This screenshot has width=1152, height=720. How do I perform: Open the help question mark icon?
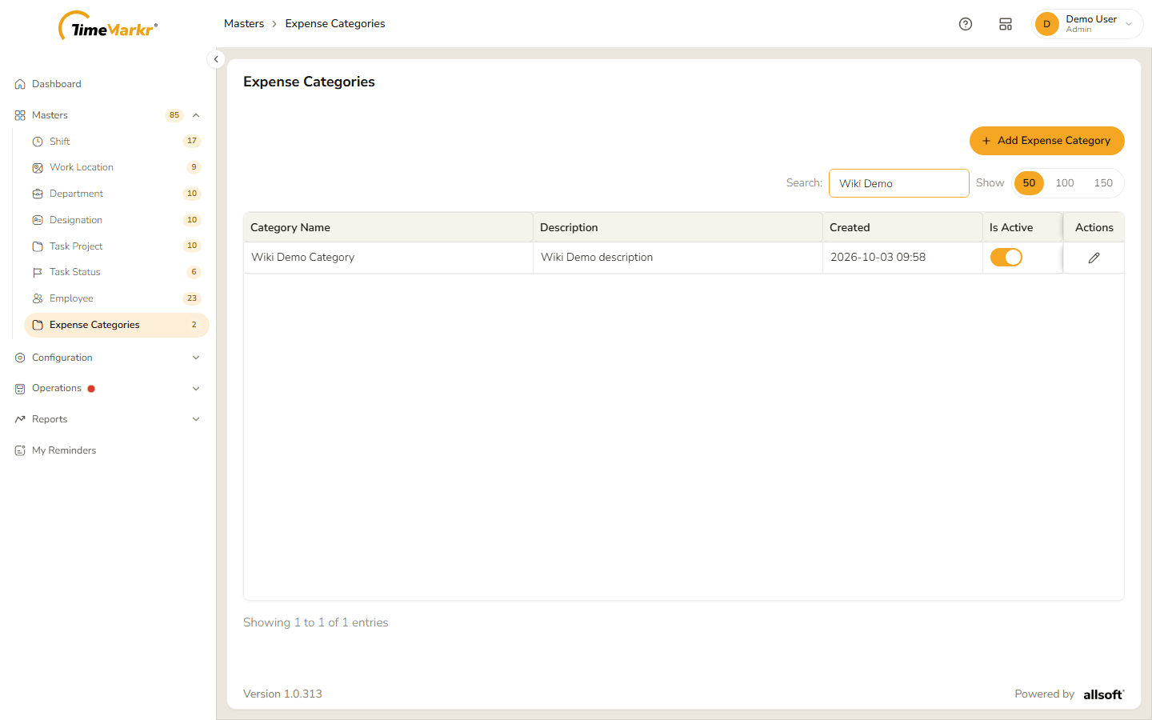(x=966, y=24)
